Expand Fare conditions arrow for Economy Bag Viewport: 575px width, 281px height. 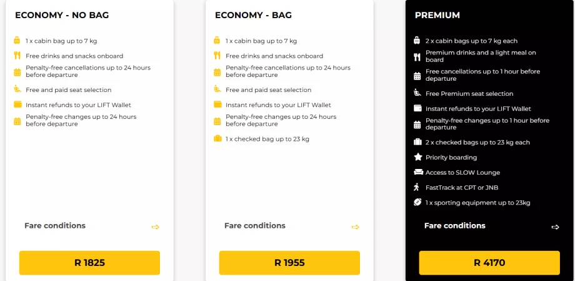(x=356, y=227)
